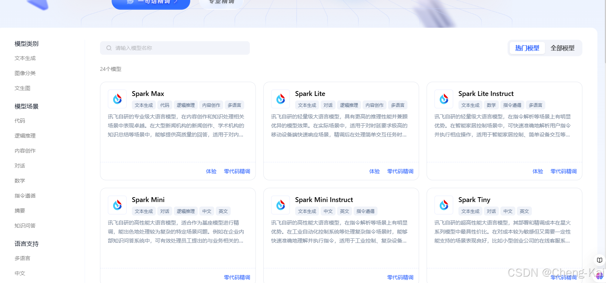Viewport: 606px width, 283px height.
Task: Click the Spark Mini Instruct logo icon
Action: click(x=281, y=205)
